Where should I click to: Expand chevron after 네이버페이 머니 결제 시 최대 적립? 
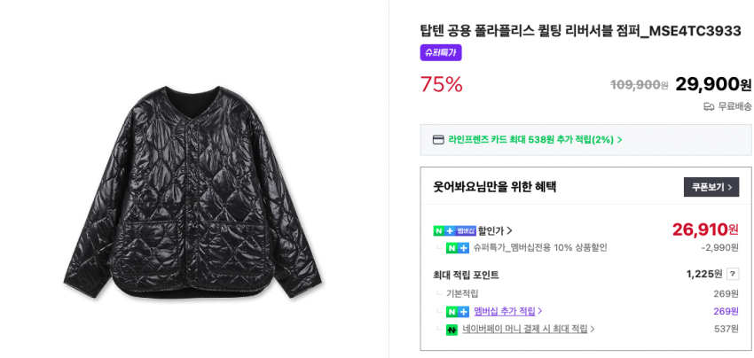pos(593,330)
